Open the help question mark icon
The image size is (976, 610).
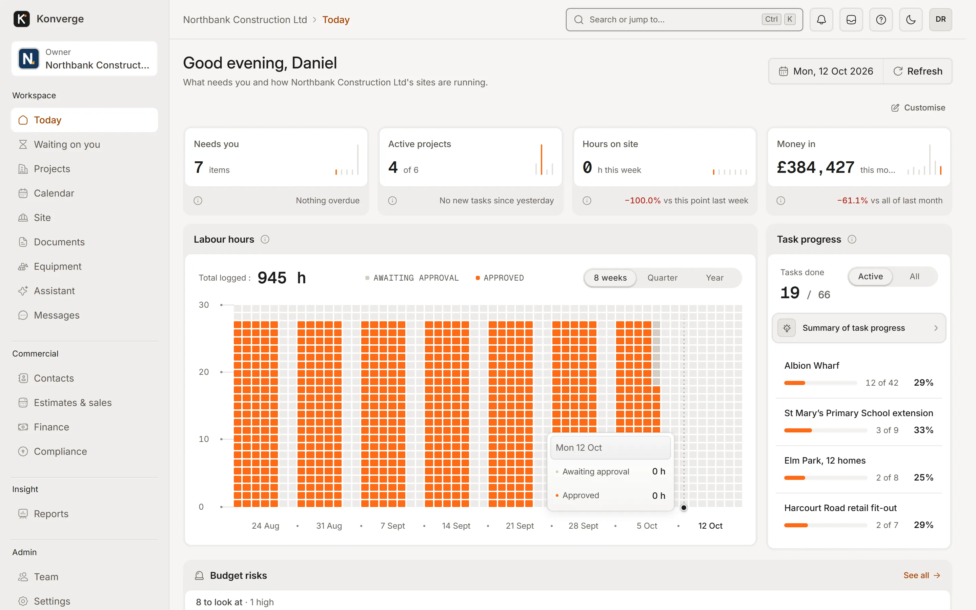(x=881, y=19)
